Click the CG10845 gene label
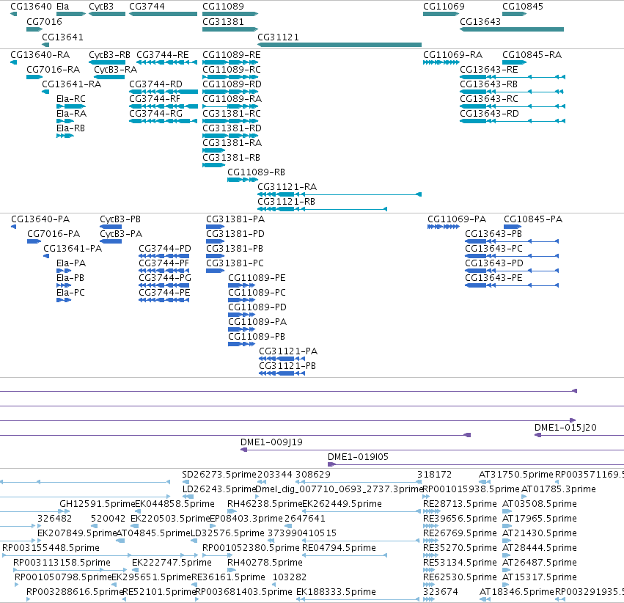Viewport: 624px width, 603px height. (523, 7)
